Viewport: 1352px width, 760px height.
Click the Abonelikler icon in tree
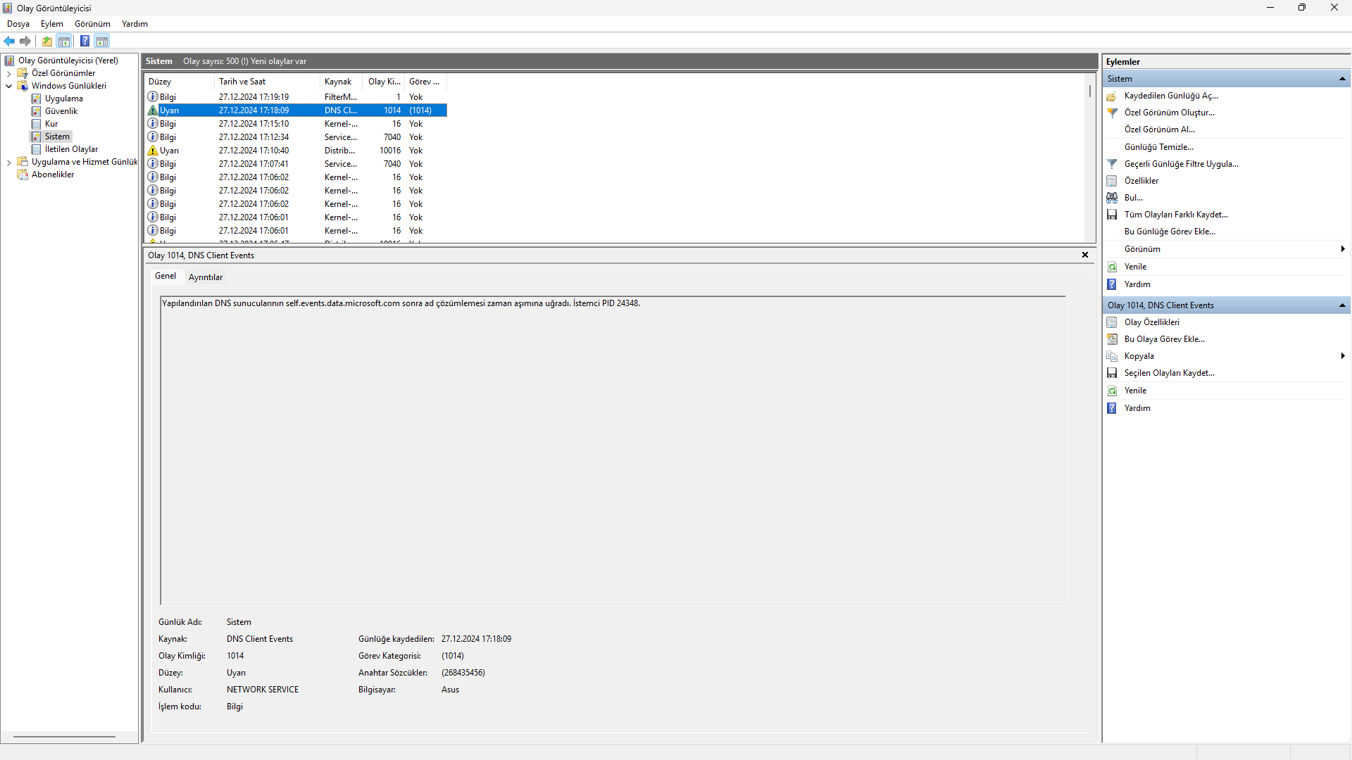click(23, 175)
